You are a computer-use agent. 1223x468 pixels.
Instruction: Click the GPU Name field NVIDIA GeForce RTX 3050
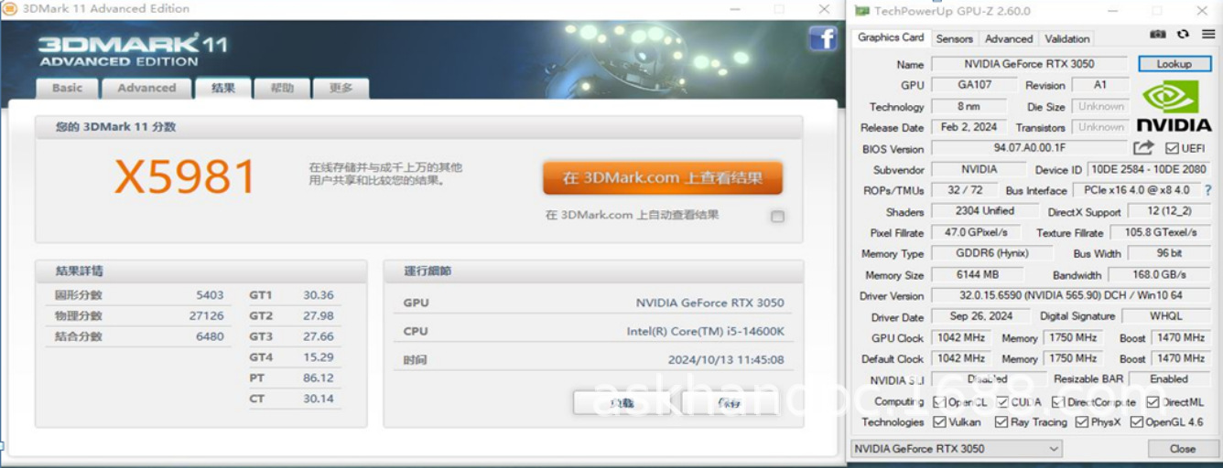point(1030,64)
